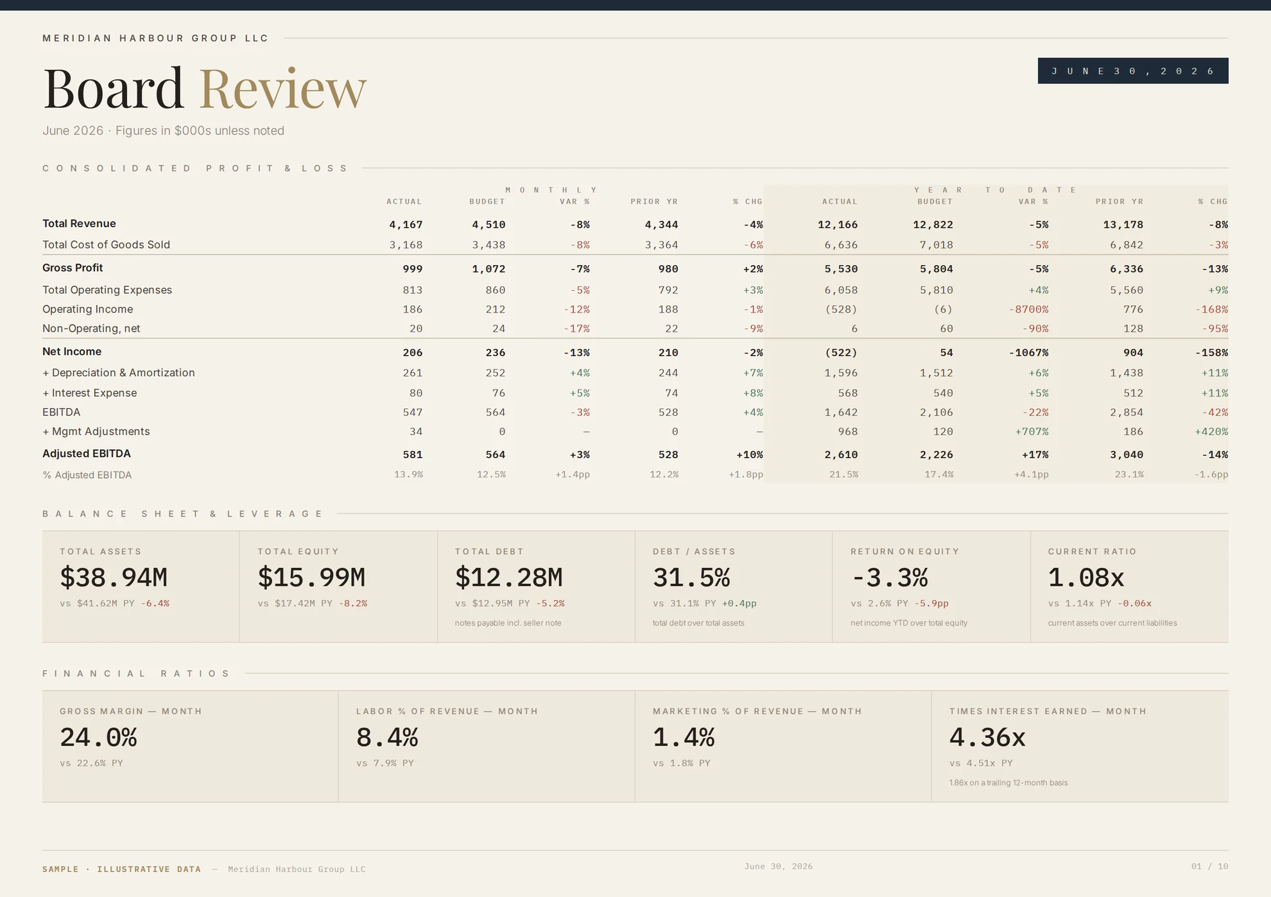
Task: Click the YEAR TO DATE column group header
Action: (995, 190)
